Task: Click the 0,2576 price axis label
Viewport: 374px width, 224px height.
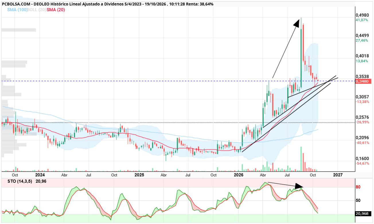Action: (362, 117)
